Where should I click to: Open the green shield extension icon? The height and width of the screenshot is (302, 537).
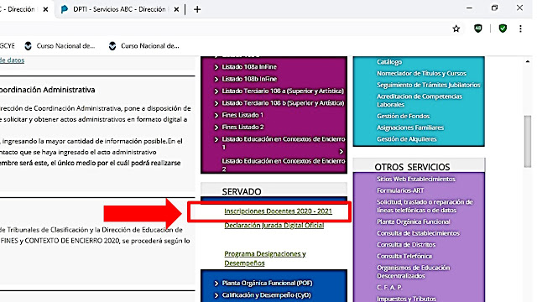point(503,29)
